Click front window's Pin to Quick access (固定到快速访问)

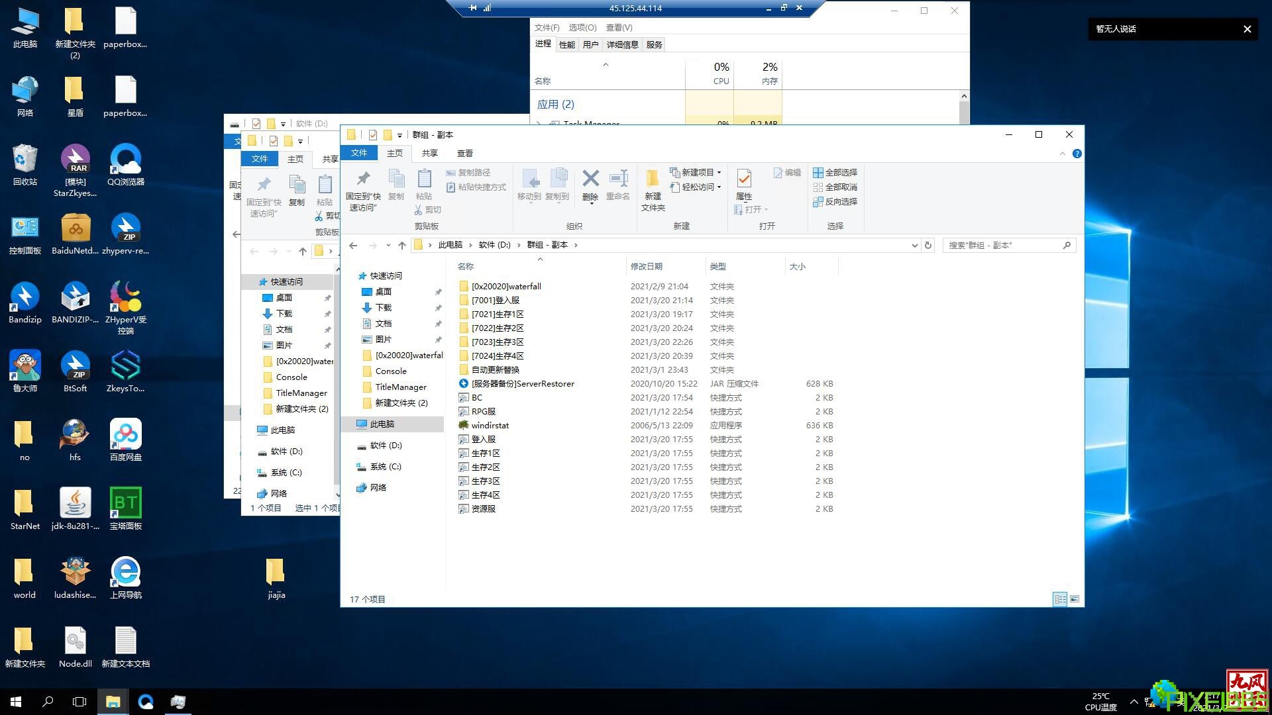tap(363, 191)
